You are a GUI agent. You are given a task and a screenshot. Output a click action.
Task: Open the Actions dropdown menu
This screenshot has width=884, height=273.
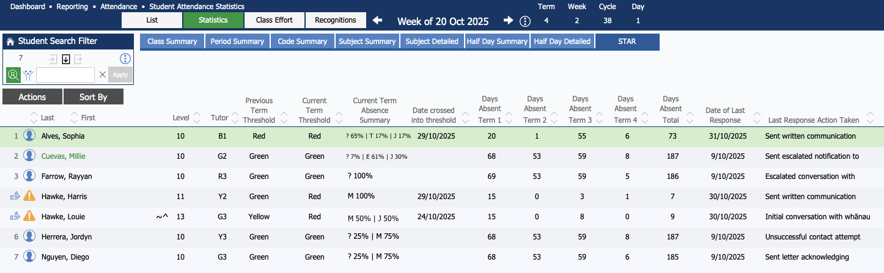32,96
